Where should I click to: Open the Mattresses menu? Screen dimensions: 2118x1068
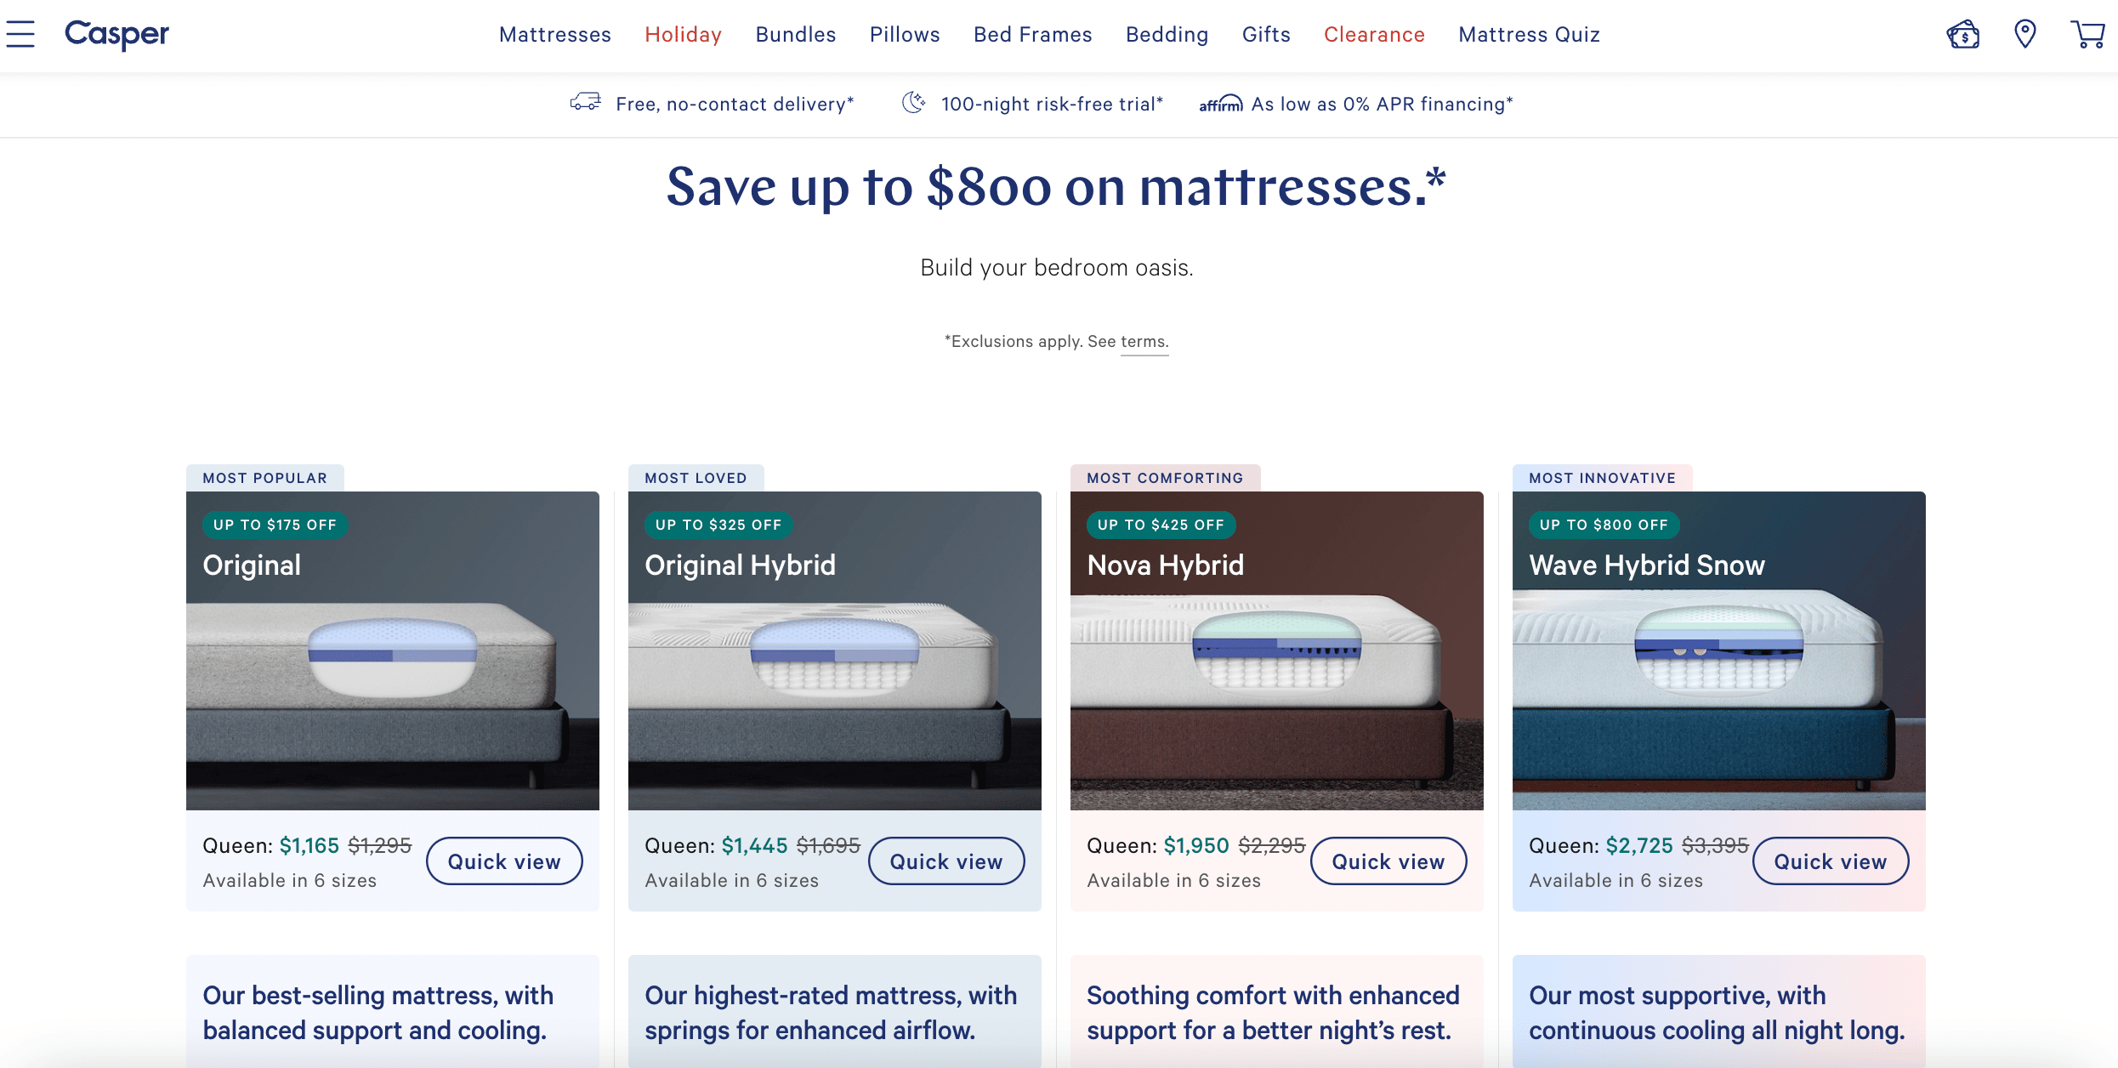coord(554,35)
